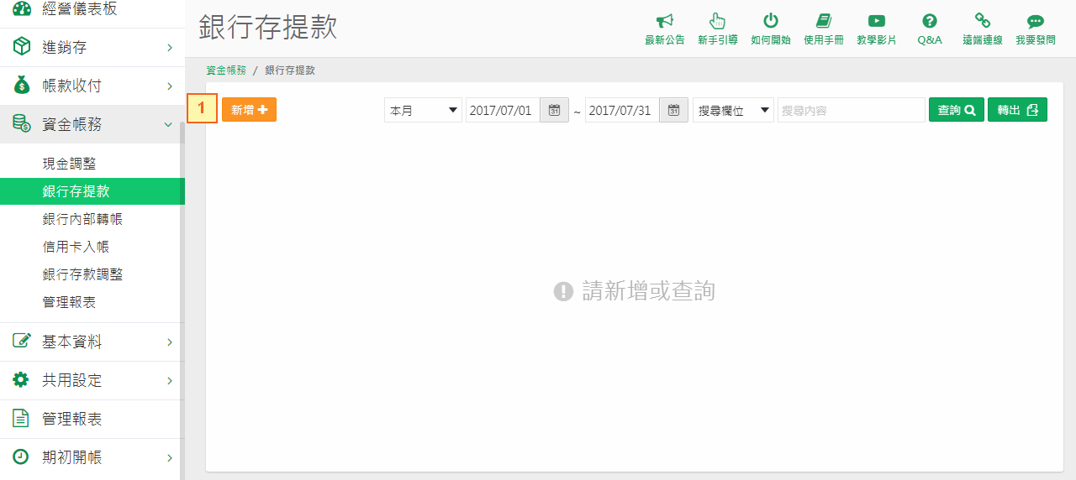The image size is (1076, 480).
Task: Click the 經營儀表板 dashboard gauge icon
Action: (x=21, y=8)
